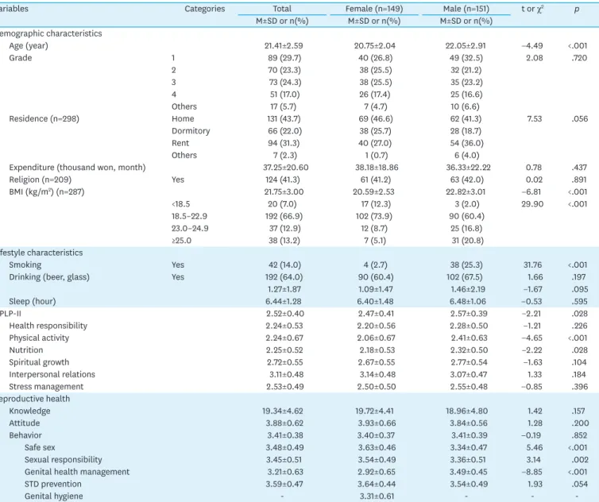Image resolution: width=599 pixels, height=502 pixels.
Task: Click the 'Rent' category cell
Action: coord(180,143)
